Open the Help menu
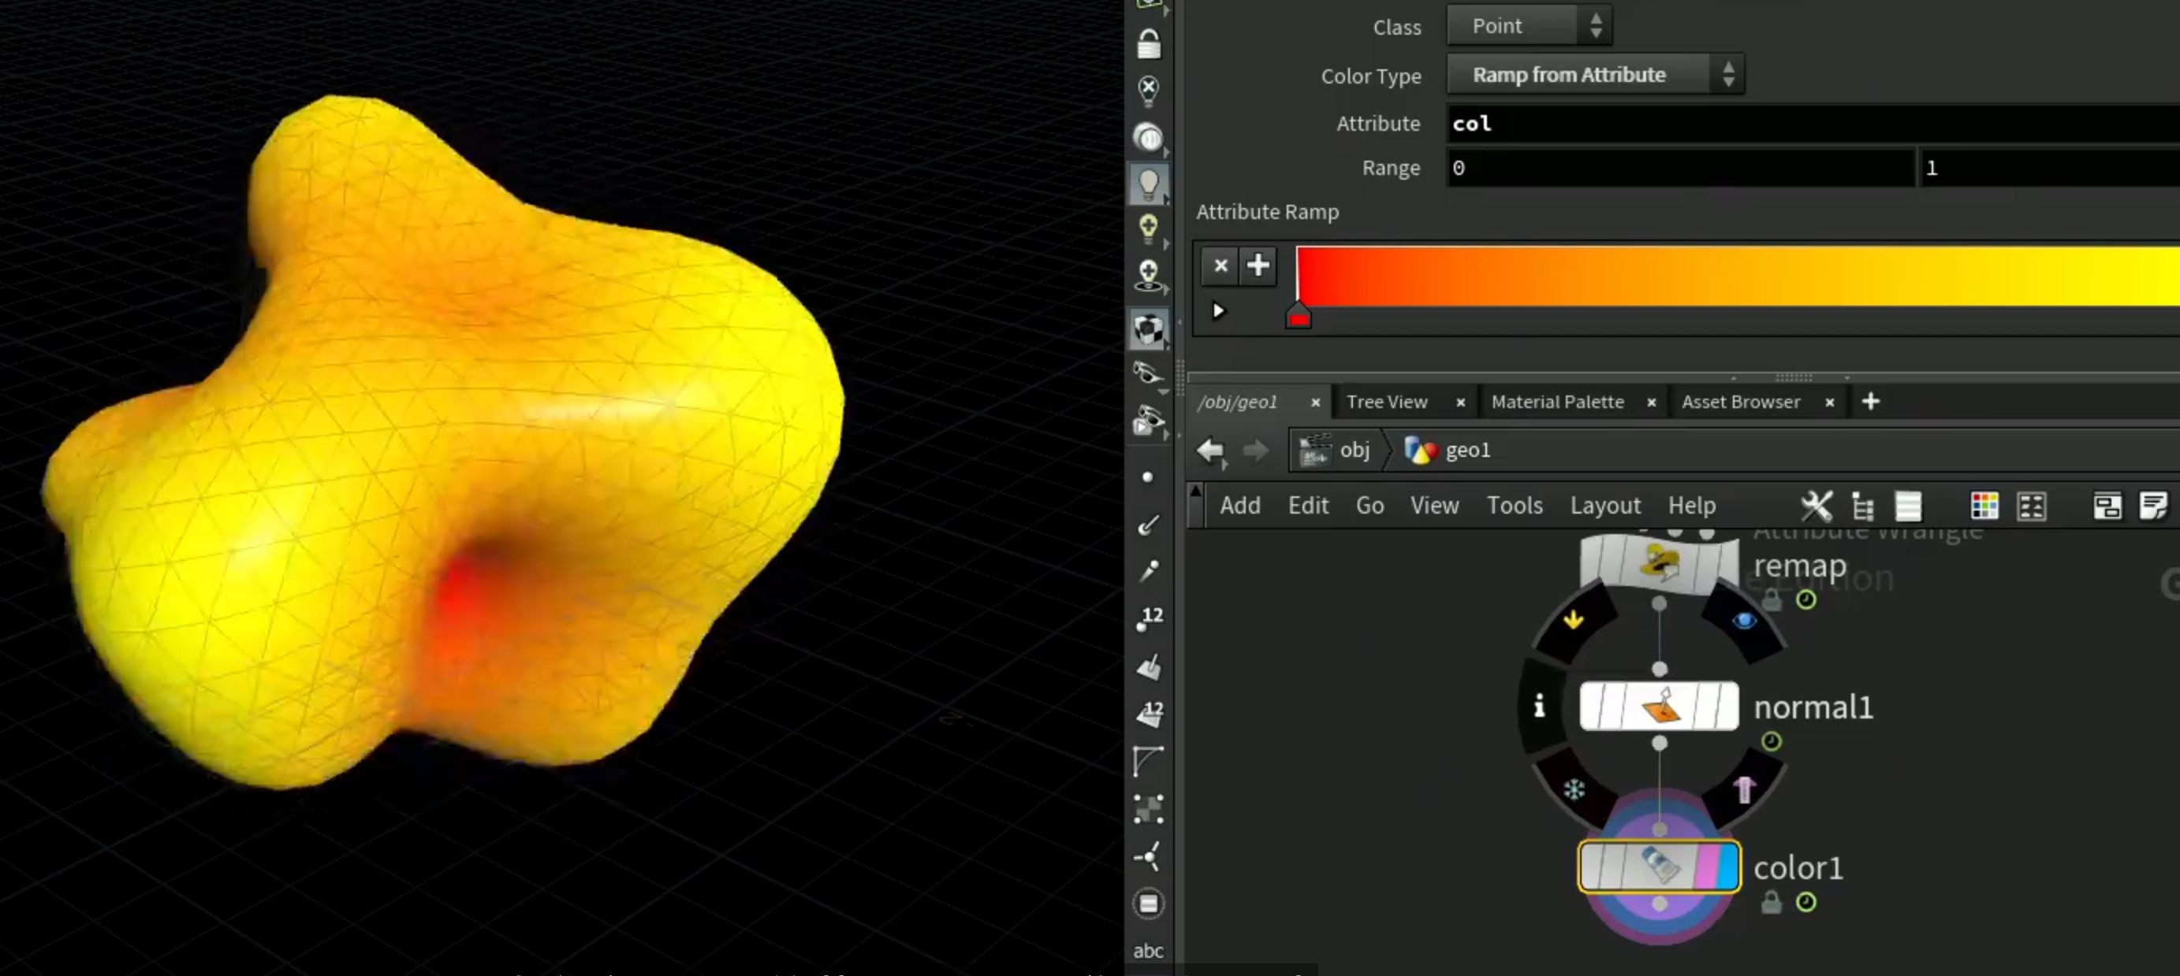 point(1691,506)
